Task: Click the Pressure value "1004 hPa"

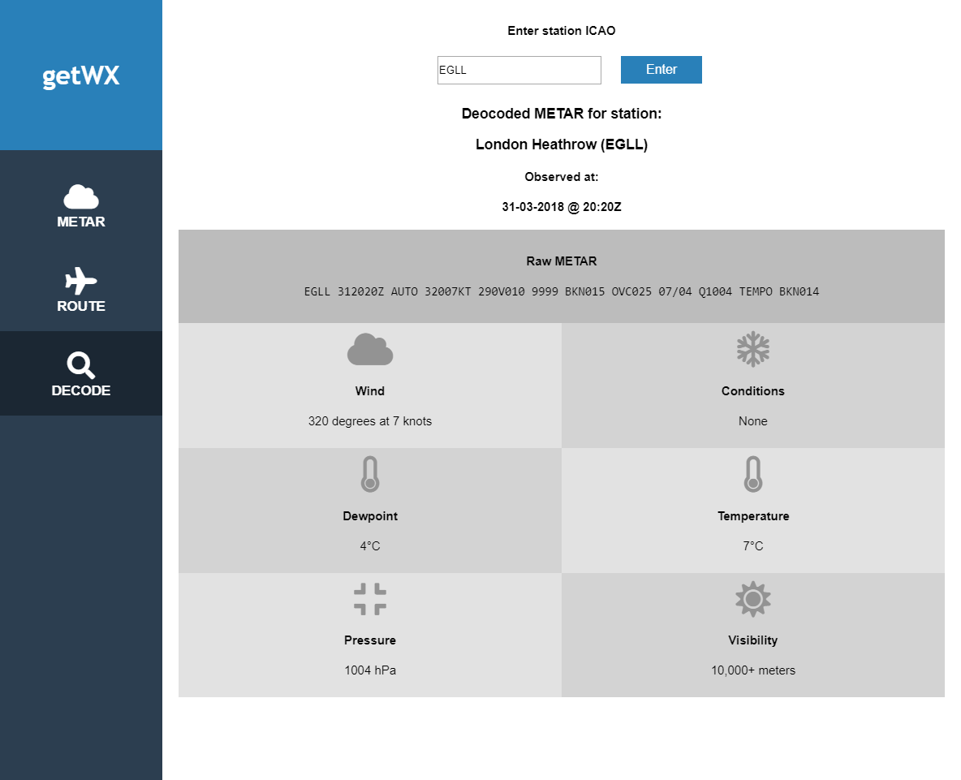Action: click(x=370, y=670)
